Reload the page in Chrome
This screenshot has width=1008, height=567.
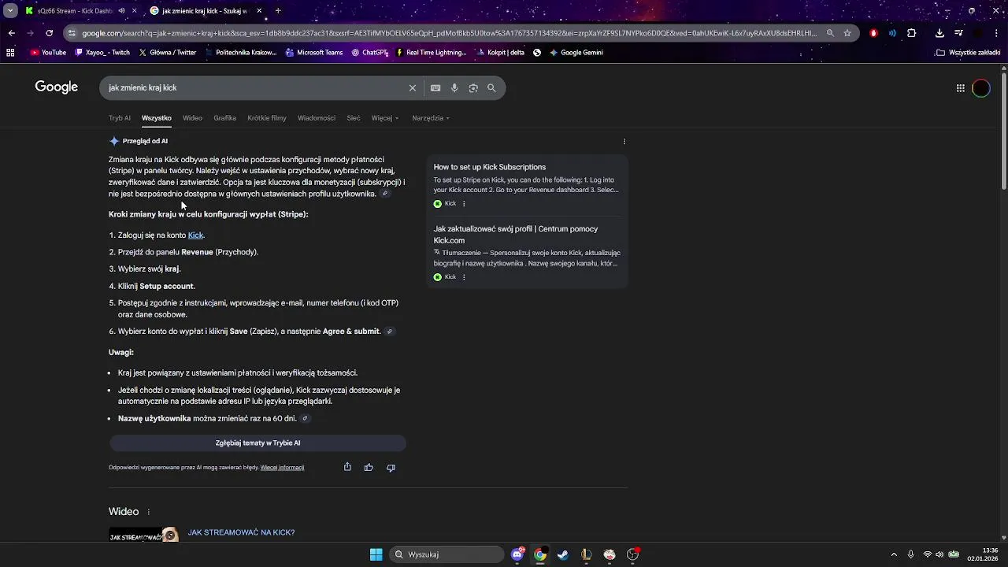(50, 33)
